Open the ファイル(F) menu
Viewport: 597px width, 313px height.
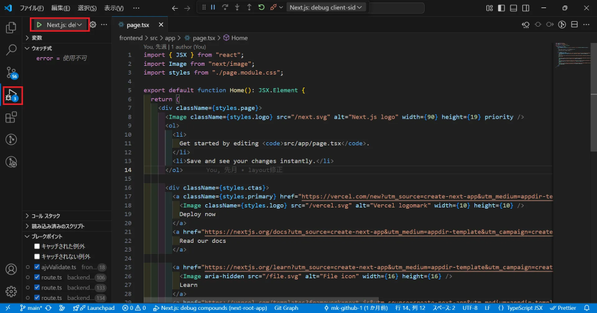click(x=32, y=8)
